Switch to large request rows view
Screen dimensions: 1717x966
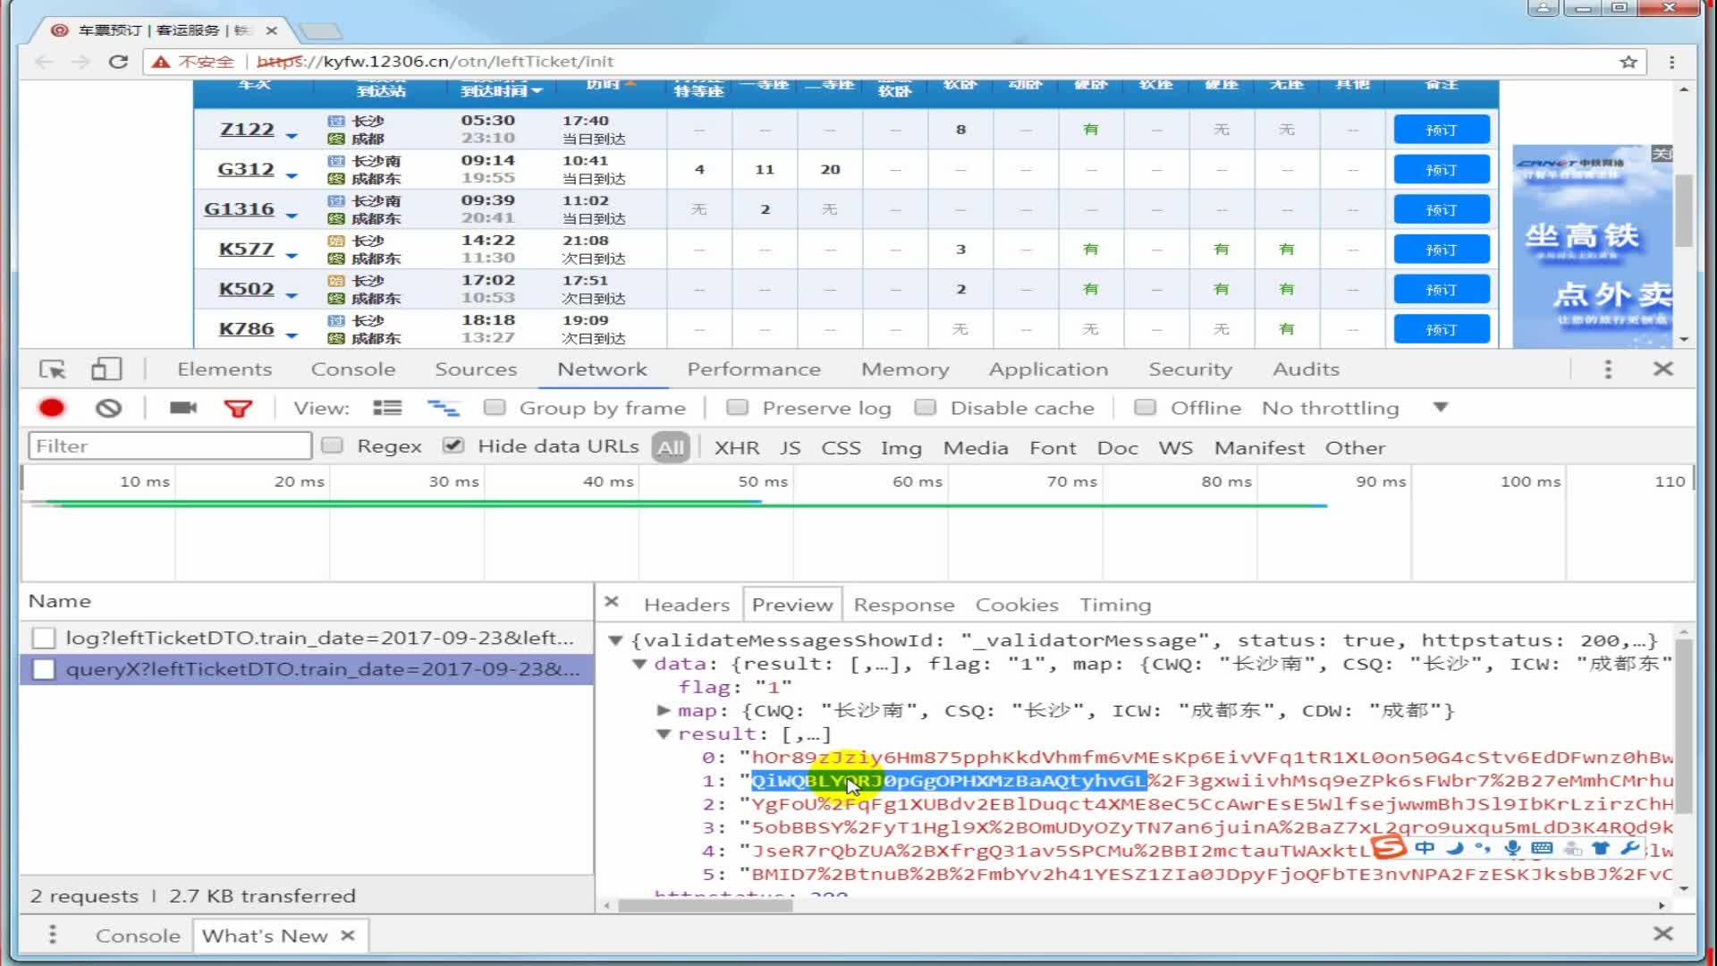pyautogui.click(x=387, y=408)
